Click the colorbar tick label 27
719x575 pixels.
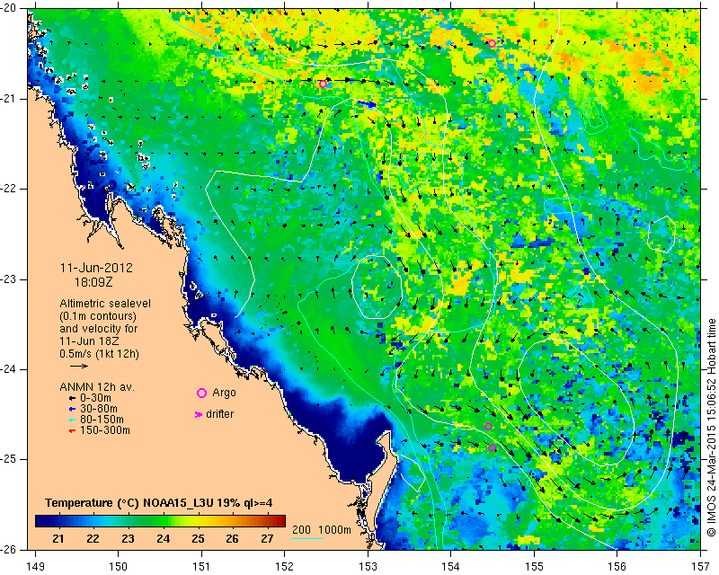point(267,538)
